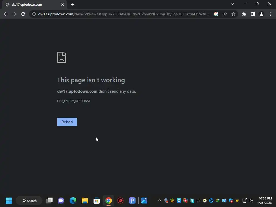The width and height of the screenshot is (276, 207).
Task: Click the taskbar Search box
Action: pos(29,201)
